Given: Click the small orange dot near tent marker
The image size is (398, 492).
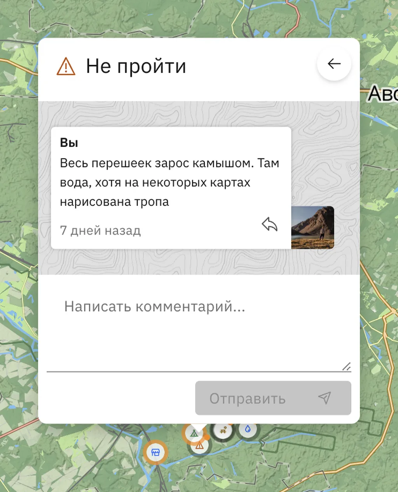Looking at the screenshot, I should coord(208,438).
